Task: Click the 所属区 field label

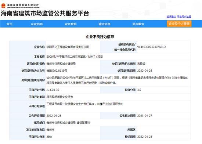Action: point(131,130)
